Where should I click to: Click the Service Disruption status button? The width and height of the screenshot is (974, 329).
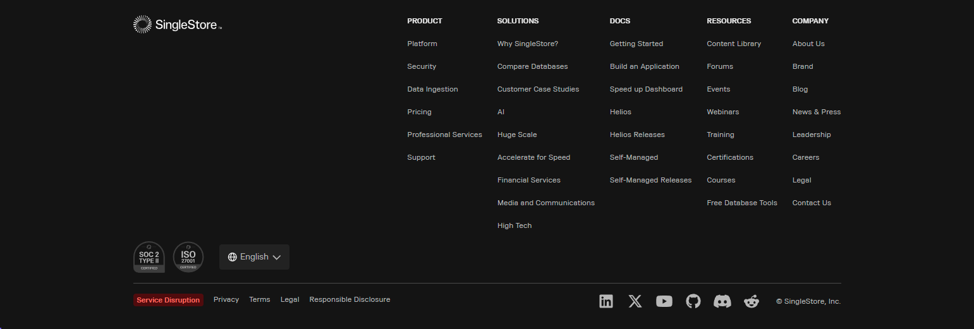tap(168, 300)
